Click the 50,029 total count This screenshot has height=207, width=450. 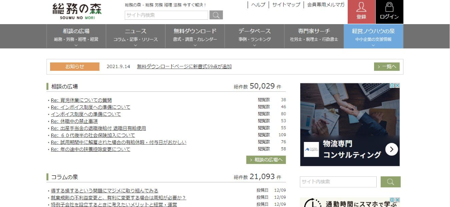(262, 86)
